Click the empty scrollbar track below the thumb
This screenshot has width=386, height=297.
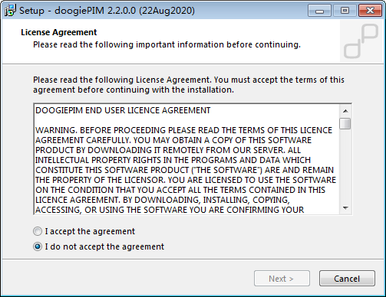pos(345,166)
